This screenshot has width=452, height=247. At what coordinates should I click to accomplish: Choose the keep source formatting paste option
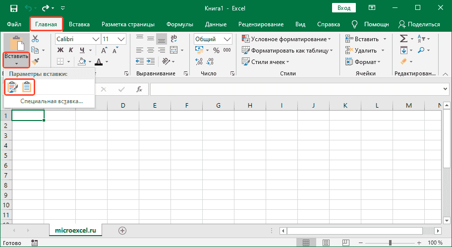(12, 87)
